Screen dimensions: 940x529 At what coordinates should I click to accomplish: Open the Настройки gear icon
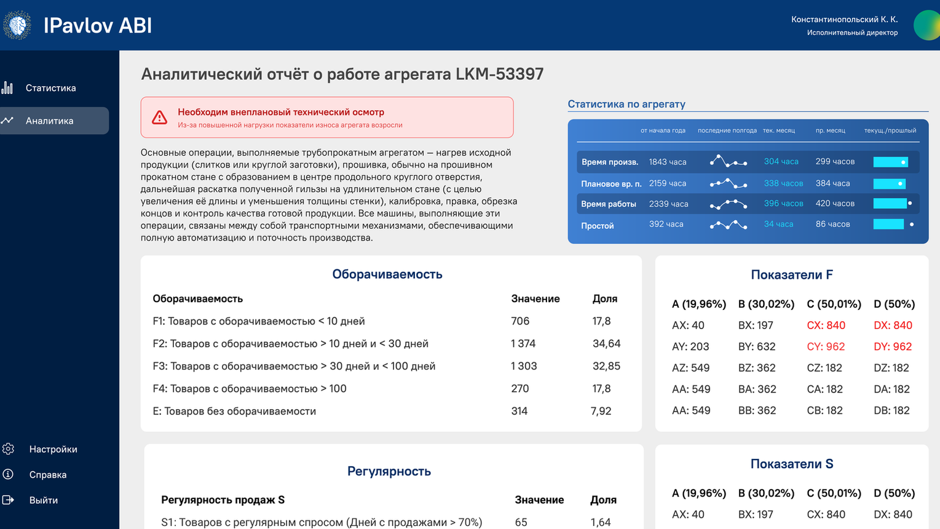[8, 449]
